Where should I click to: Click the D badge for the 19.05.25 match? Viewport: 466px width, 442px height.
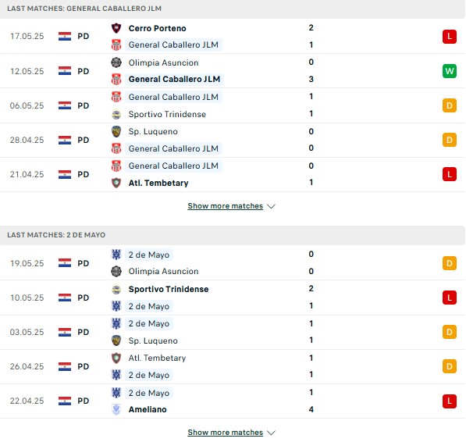point(450,263)
